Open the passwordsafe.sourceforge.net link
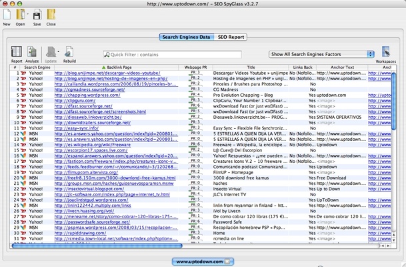 tap(92, 222)
